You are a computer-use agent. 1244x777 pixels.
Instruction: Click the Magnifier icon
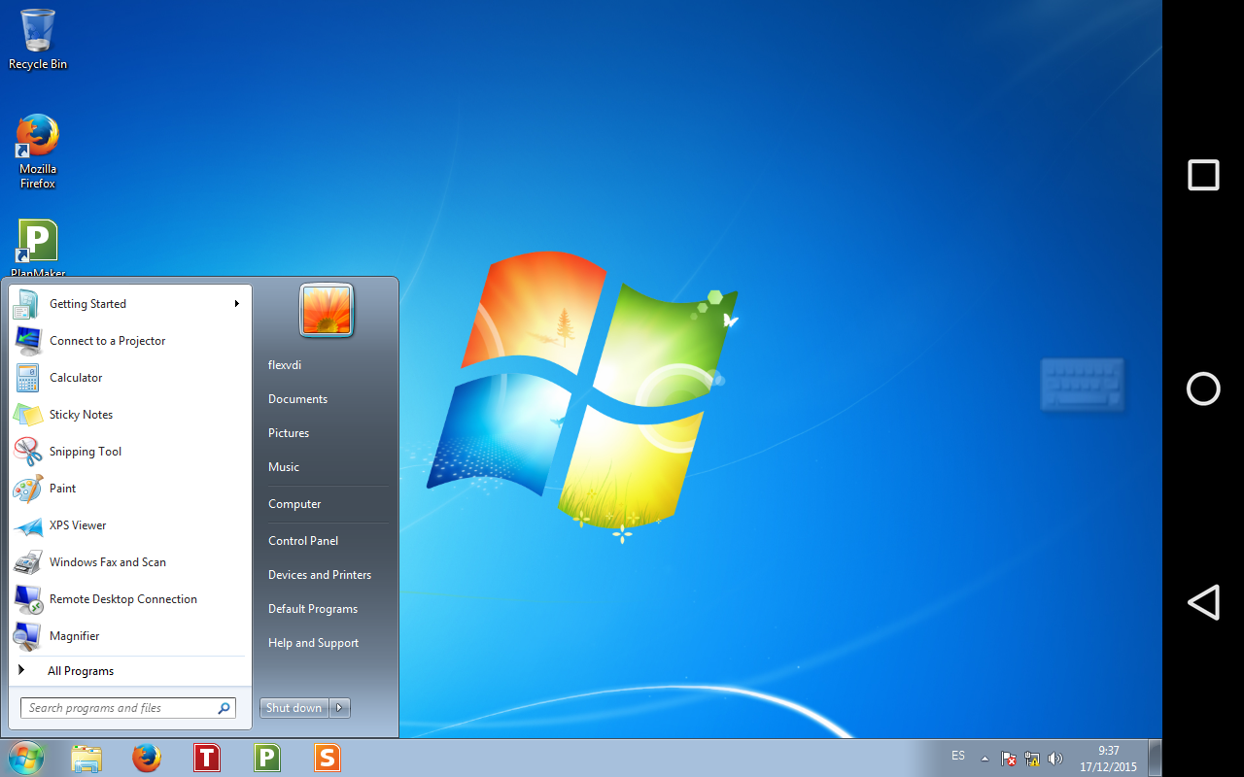pyautogui.click(x=26, y=636)
